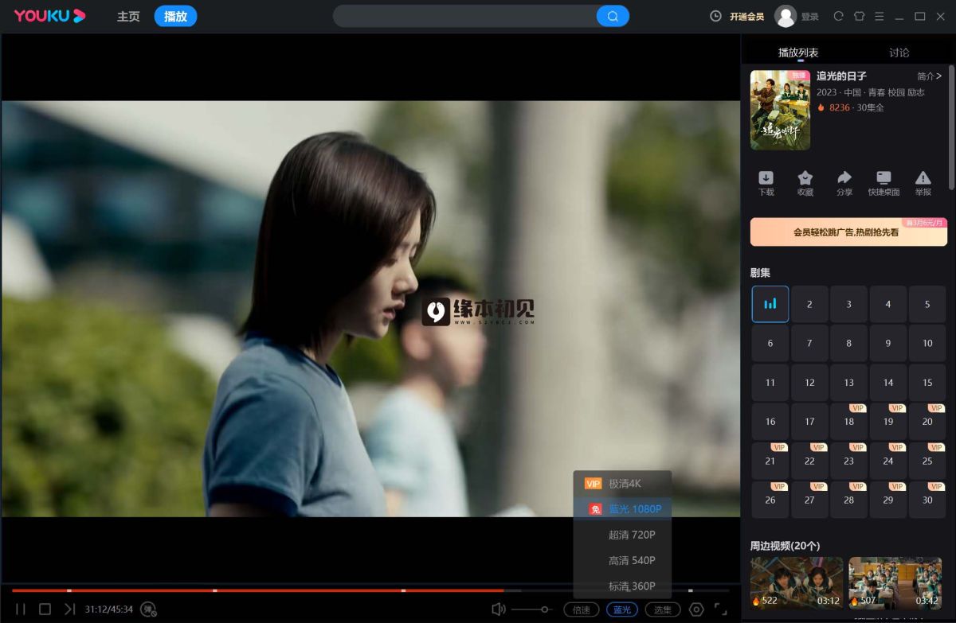Click the blue search magnifier button
The width and height of the screenshot is (956, 623).
tap(613, 16)
